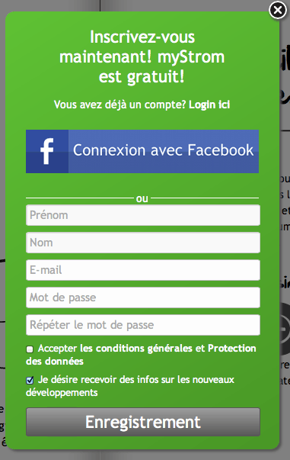Select the E-mail input field
This screenshot has width=290, height=460.
[x=143, y=270]
